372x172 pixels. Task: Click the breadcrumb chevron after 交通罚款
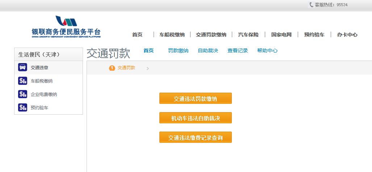click(x=147, y=69)
